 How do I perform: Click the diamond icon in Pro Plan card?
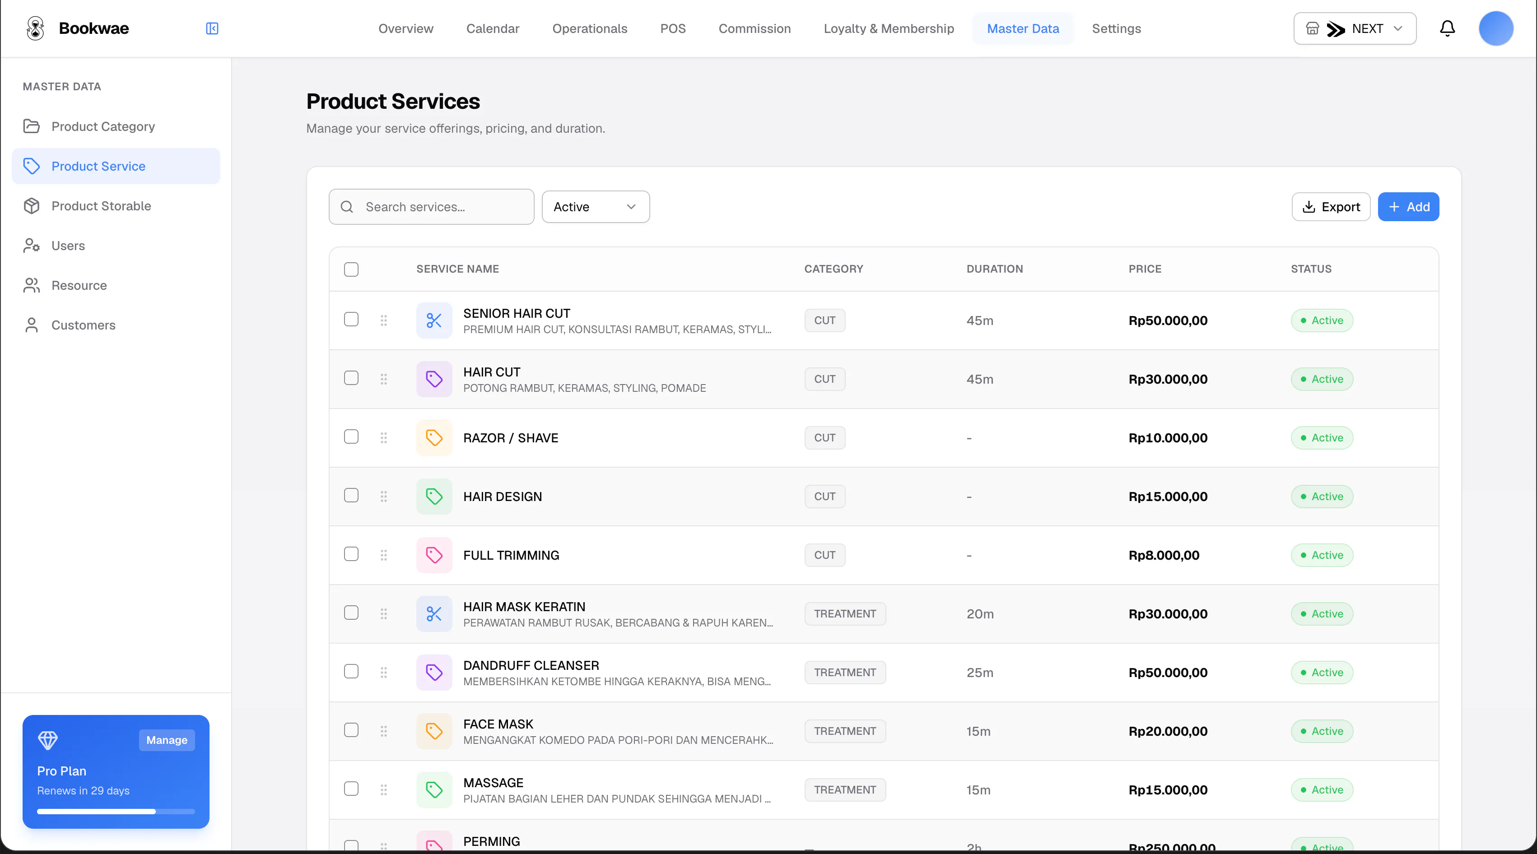point(48,740)
